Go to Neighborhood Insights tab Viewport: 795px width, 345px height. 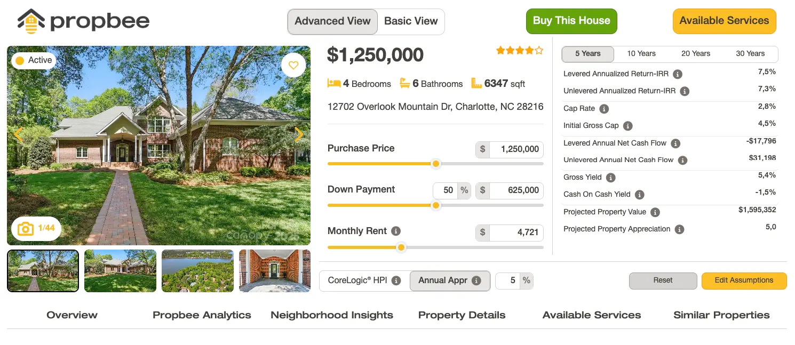(x=332, y=315)
